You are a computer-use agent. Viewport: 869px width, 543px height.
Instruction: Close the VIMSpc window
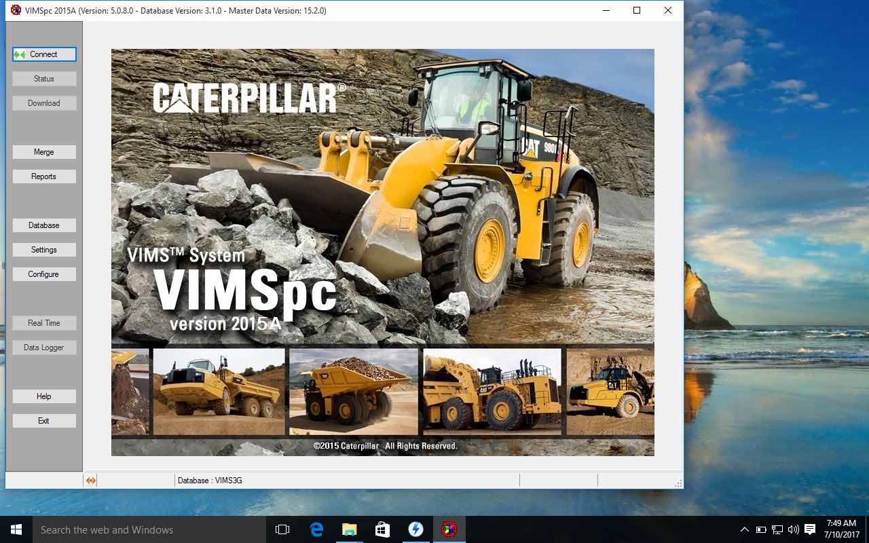coord(668,10)
